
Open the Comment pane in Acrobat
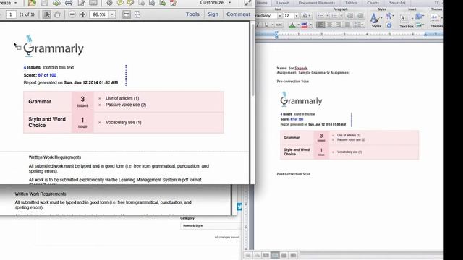(x=238, y=14)
